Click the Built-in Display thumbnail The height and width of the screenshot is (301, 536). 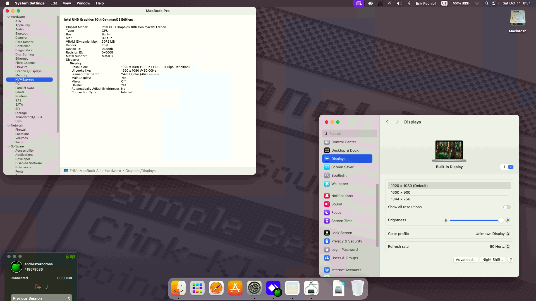449,151
